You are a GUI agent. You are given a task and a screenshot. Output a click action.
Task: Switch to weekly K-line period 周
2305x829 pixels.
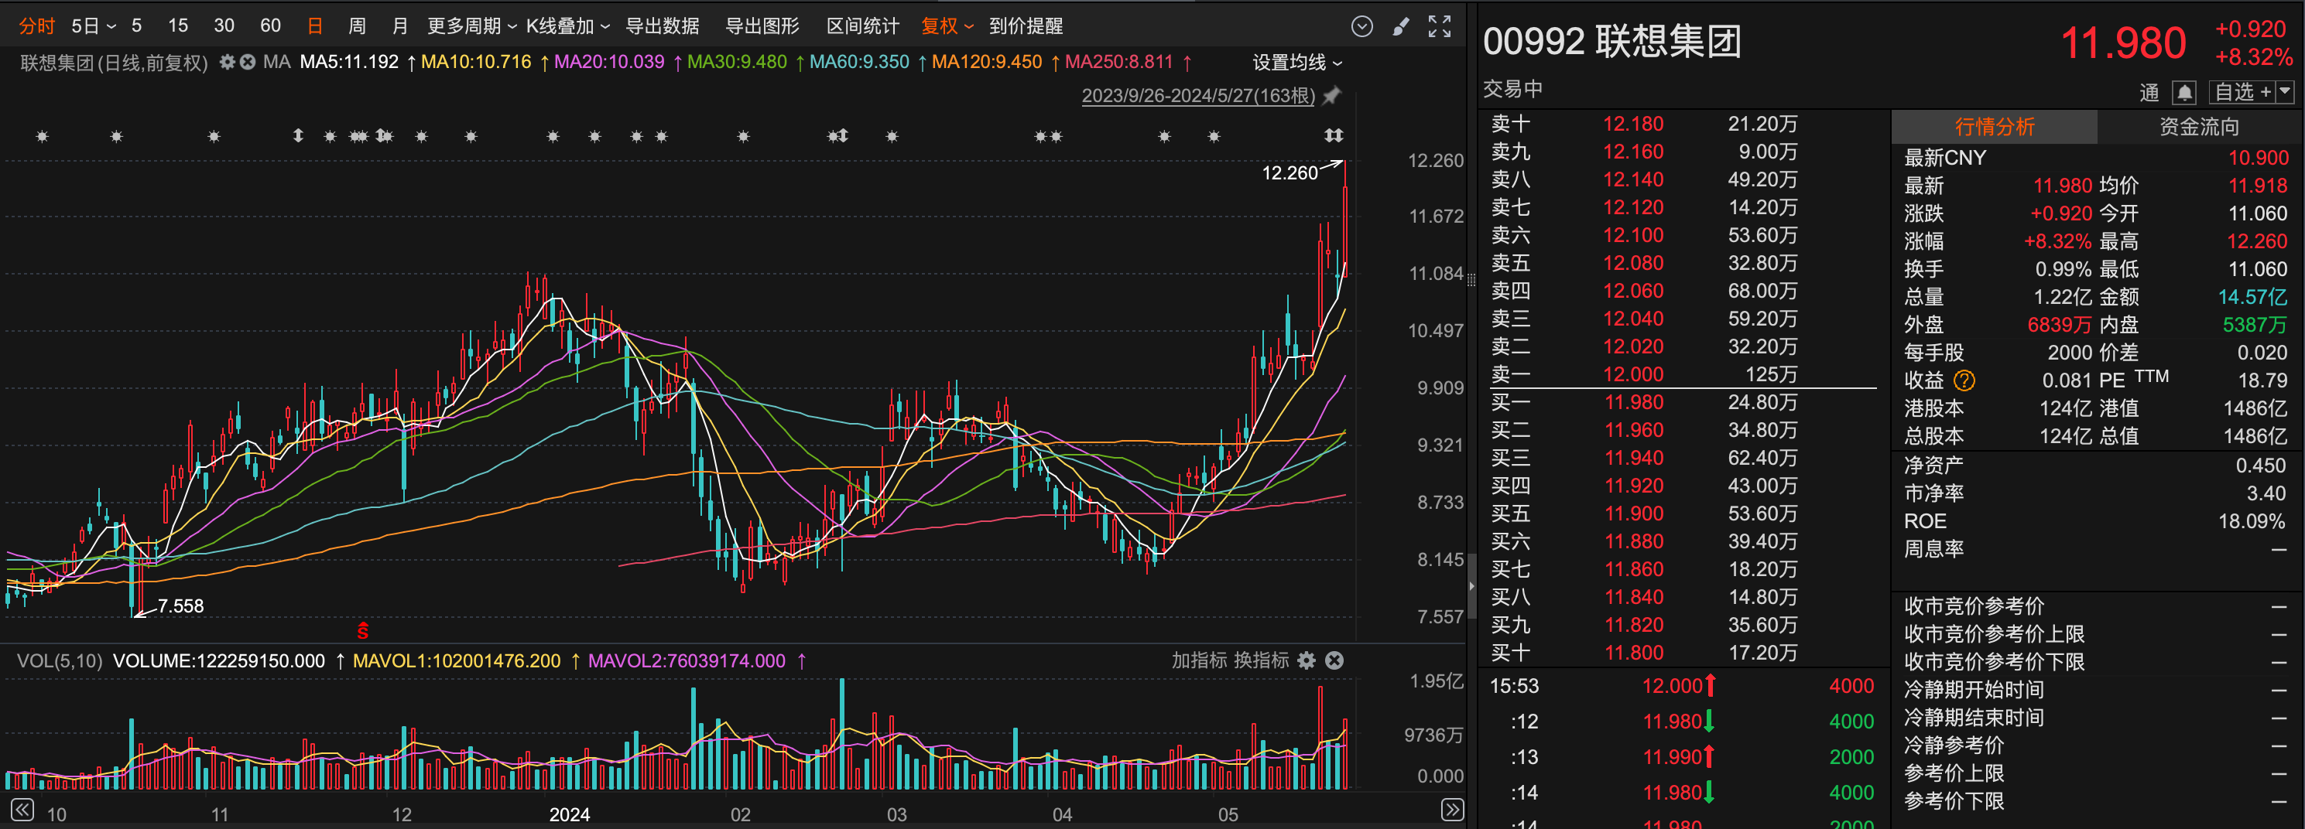(356, 26)
